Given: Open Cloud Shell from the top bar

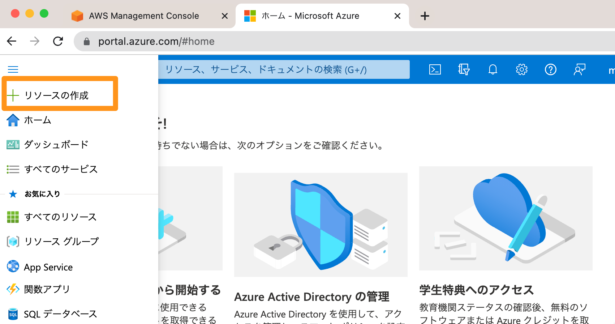Looking at the screenshot, I should point(435,69).
